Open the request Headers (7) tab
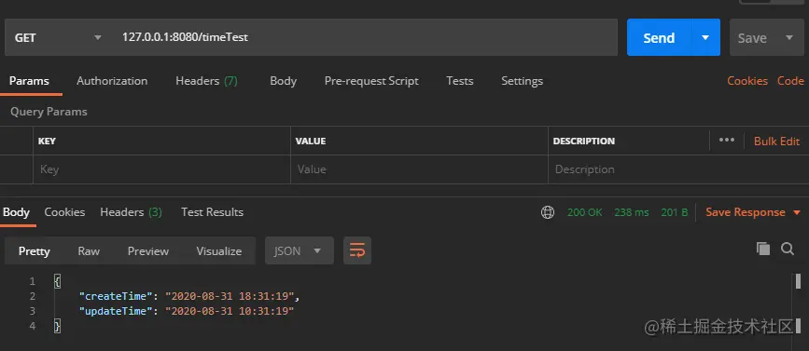The image size is (809, 351). click(206, 81)
